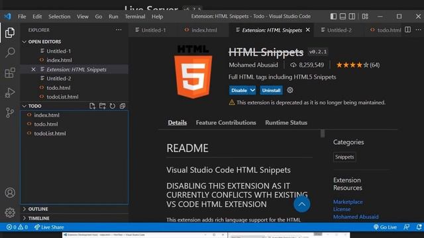Switch to the index.html editor tab

point(204,30)
